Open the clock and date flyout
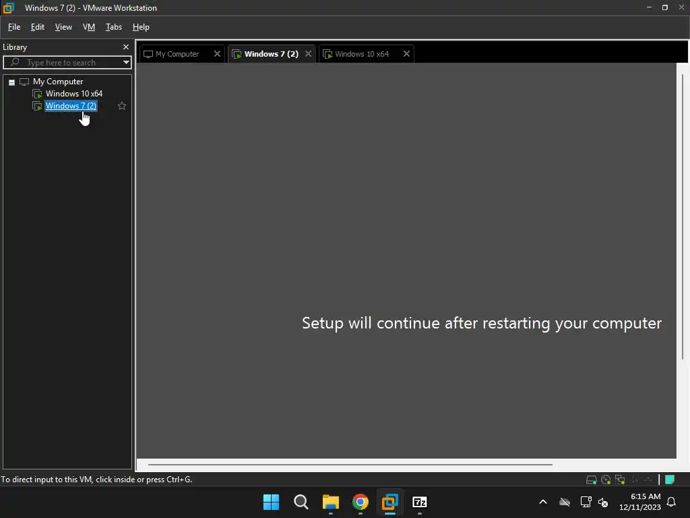 [640, 502]
